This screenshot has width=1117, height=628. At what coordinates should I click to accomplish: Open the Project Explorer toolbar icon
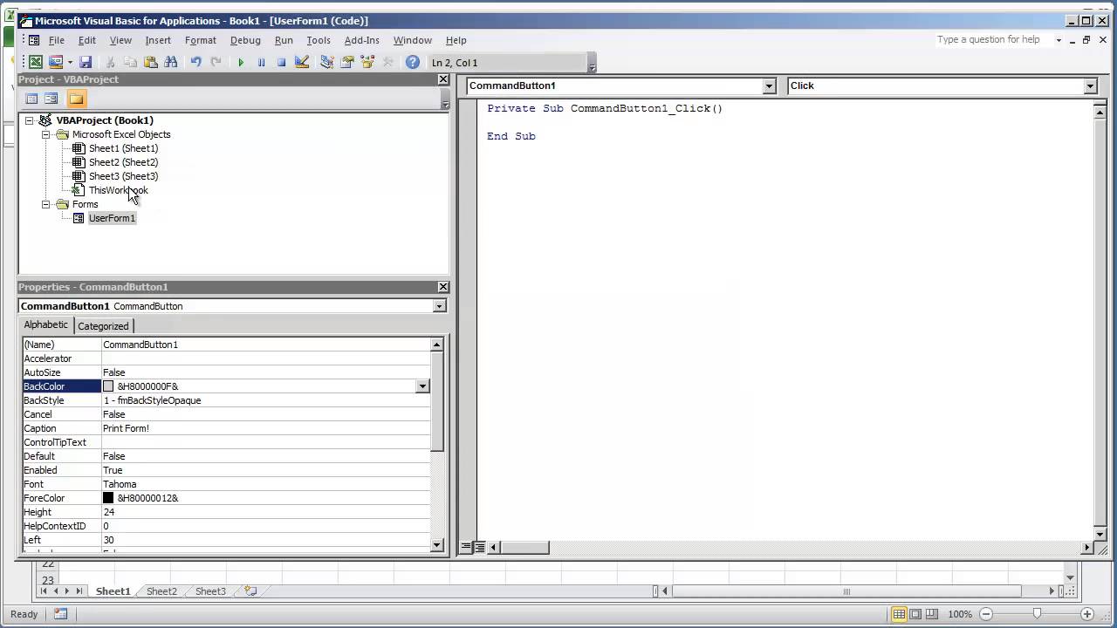(327, 62)
